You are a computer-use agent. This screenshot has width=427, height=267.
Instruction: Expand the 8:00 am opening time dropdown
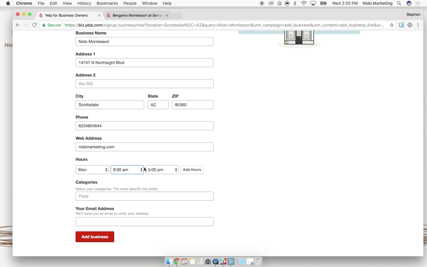(127, 170)
